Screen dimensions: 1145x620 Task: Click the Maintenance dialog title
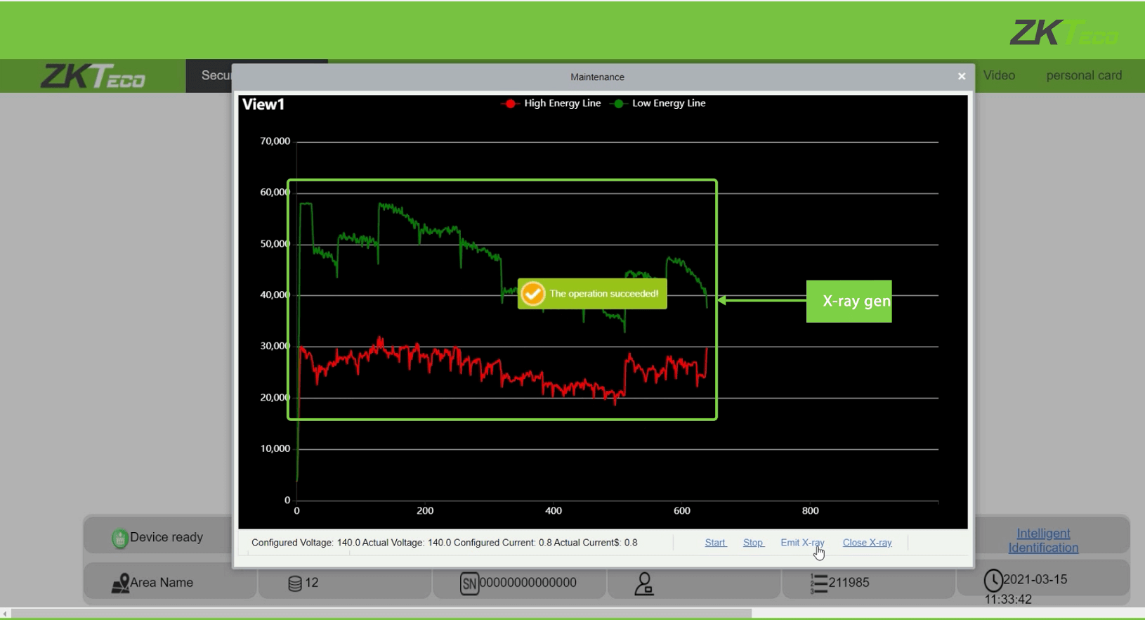(597, 77)
